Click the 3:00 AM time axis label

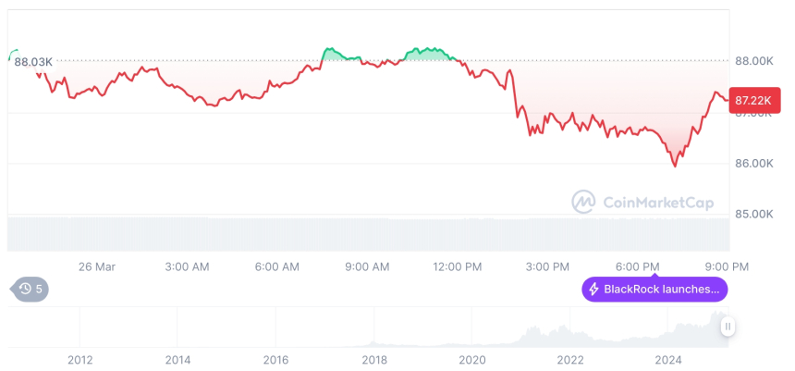187,266
